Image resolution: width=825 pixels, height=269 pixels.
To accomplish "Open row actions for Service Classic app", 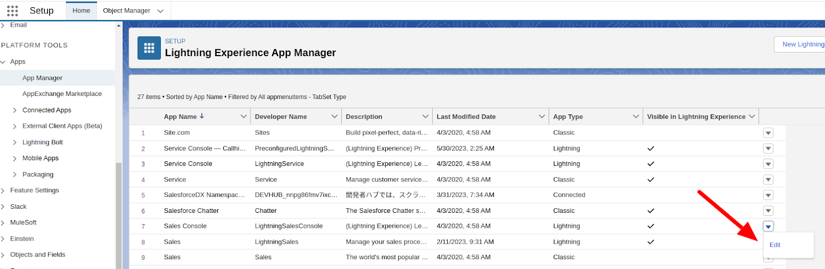I will 768,180.
